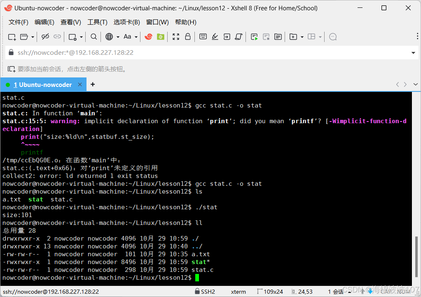Open the 工具(T) menu
The height and width of the screenshot is (297, 421).
coord(97,22)
